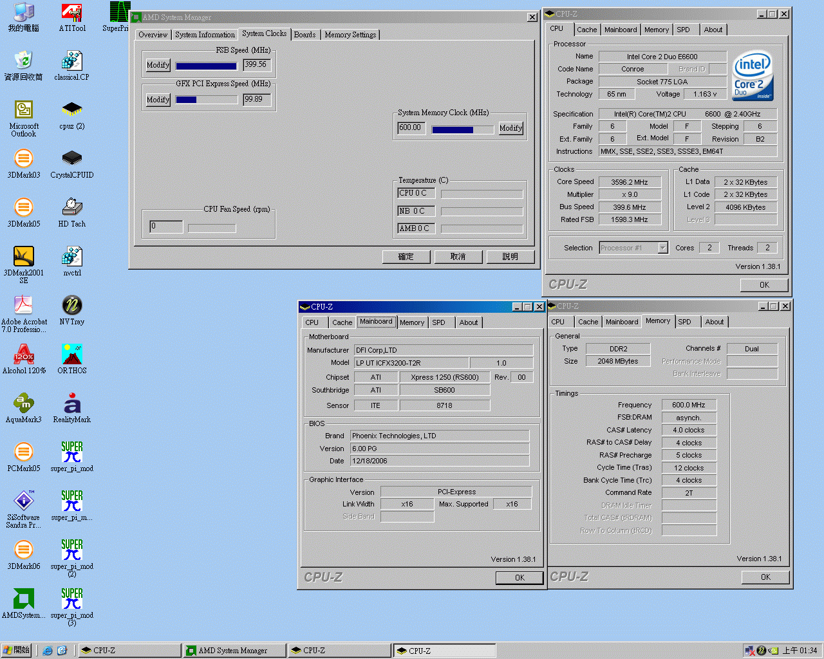The height and width of the screenshot is (659, 824).
Task: Launch 3DMark05 desktop icon
Action: tap(24, 213)
